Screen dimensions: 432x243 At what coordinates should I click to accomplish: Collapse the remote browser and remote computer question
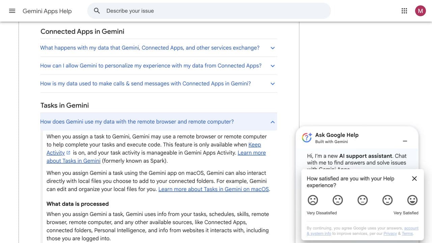coord(159,122)
